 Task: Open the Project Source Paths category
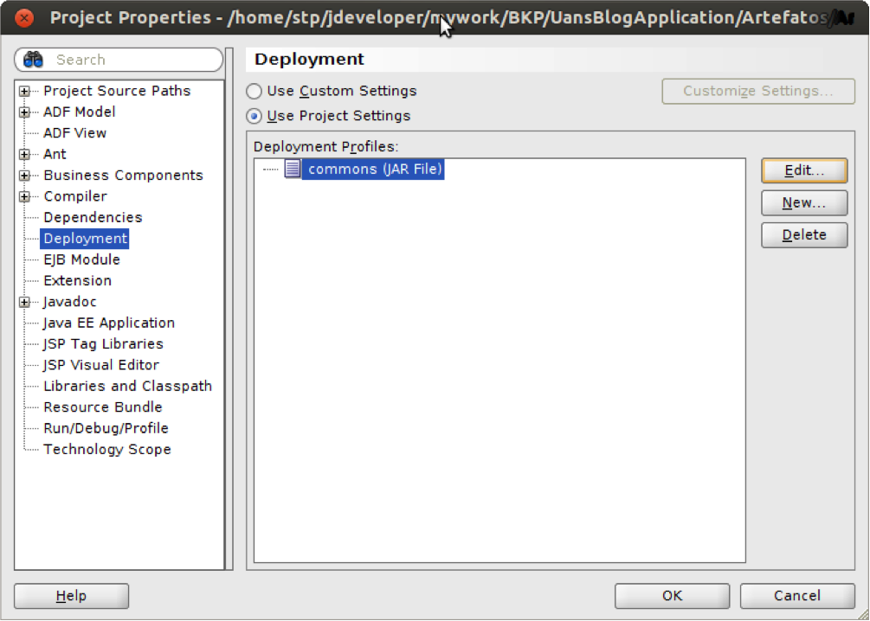pyautogui.click(x=117, y=91)
